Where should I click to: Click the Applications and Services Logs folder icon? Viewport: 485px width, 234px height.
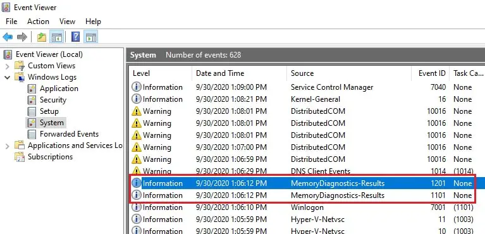(x=19, y=145)
